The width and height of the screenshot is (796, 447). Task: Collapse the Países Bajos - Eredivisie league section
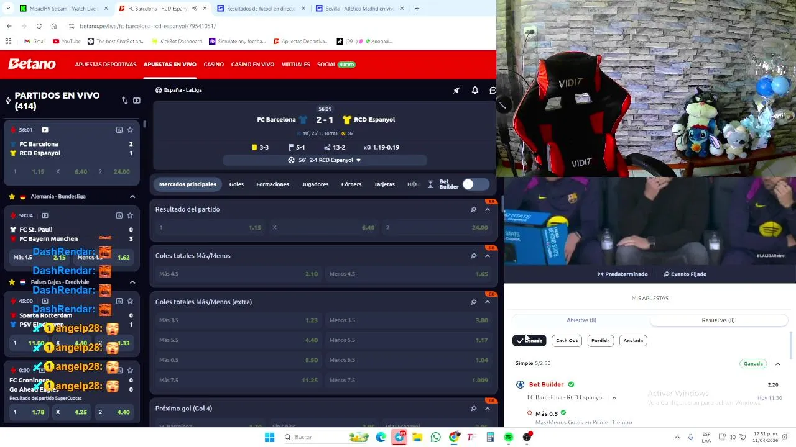pos(132,282)
